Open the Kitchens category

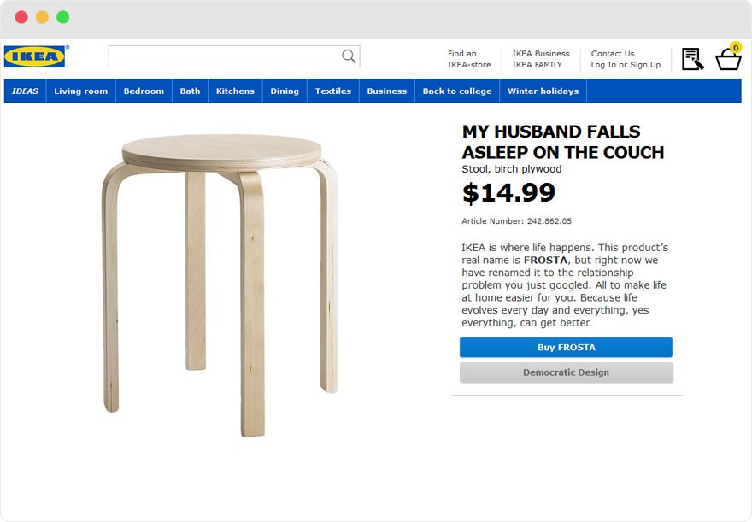coord(235,91)
